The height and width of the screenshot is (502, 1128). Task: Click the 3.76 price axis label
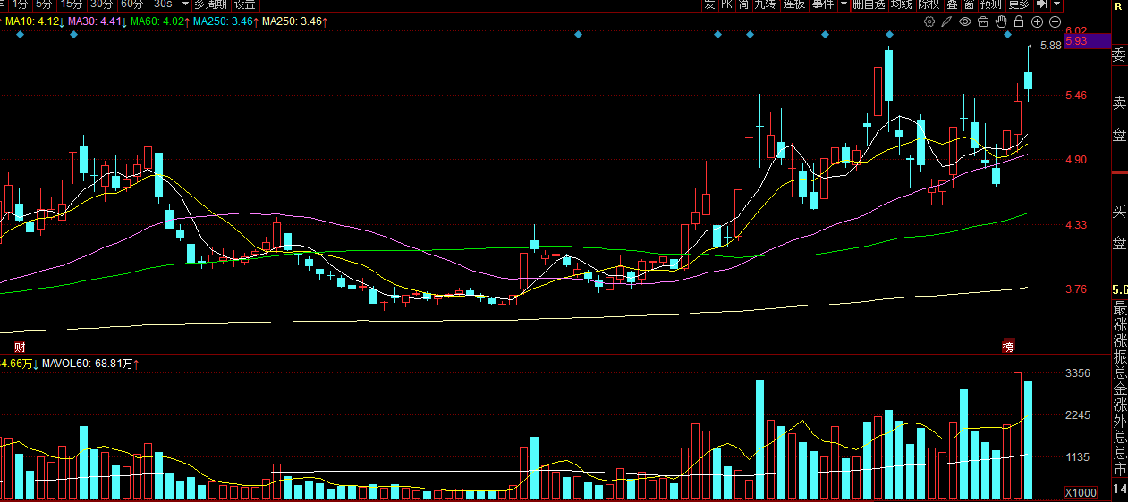click(x=1076, y=289)
